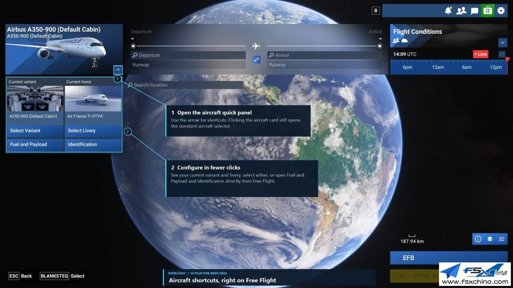Toggle the checkbox beside the Live button
The height and width of the screenshot is (288, 513).
point(502,54)
